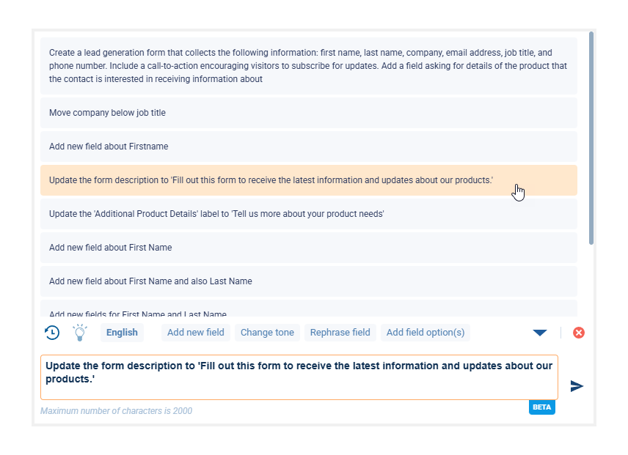628x455 pixels.
Task: Click the 'Add new field' suggestion chip
Action: [x=196, y=333]
